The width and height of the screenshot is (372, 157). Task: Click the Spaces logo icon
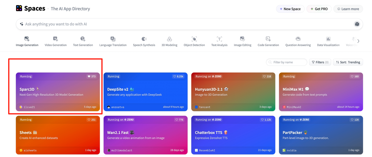pos(19,8)
